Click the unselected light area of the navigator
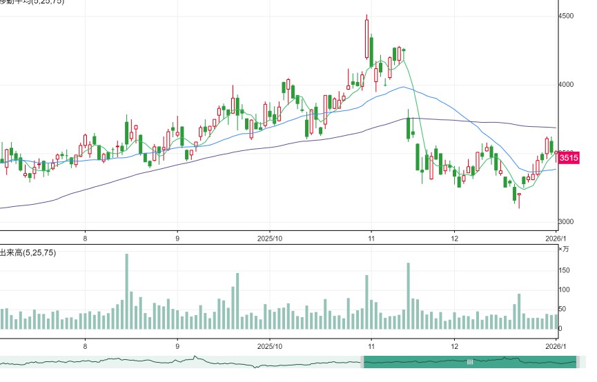This screenshot has width=597, height=382. coord(180,362)
